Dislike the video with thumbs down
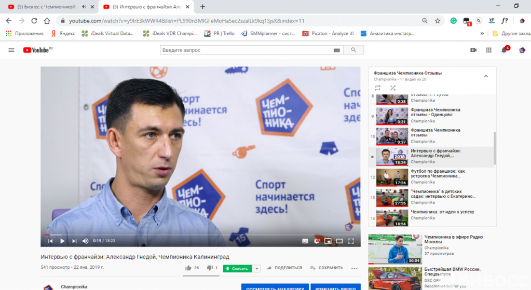531x290 pixels. pyautogui.click(x=210, y=268)
